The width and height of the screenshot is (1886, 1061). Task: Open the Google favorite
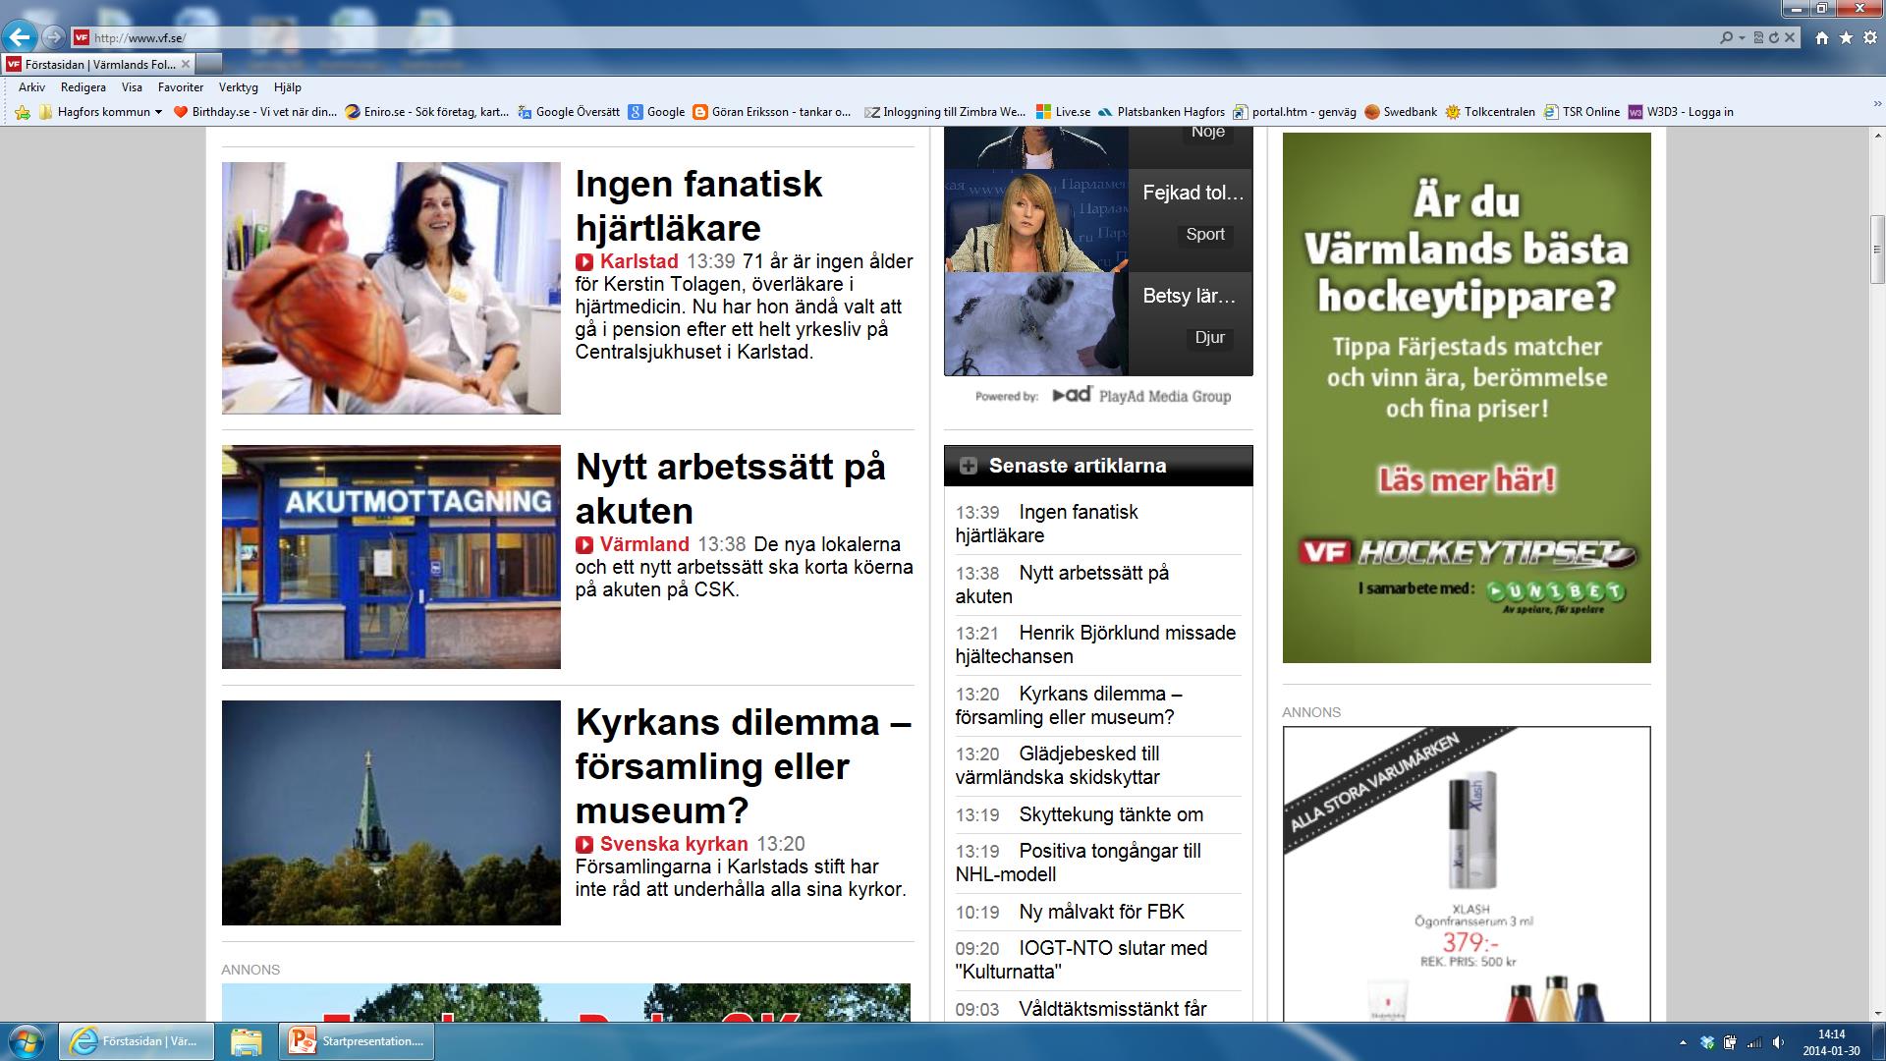pos(657,112)
